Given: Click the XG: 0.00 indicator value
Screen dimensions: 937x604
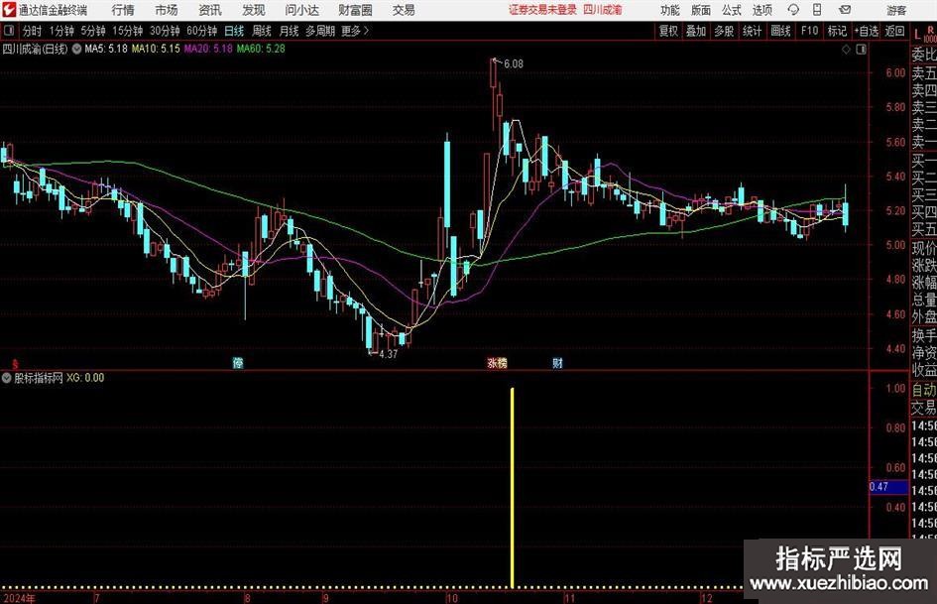Looking at the screenshot, I should 85,378.
